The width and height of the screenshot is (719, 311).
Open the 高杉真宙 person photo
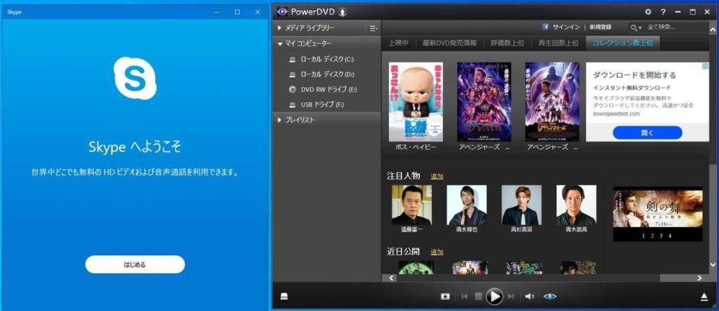(521, 205)
